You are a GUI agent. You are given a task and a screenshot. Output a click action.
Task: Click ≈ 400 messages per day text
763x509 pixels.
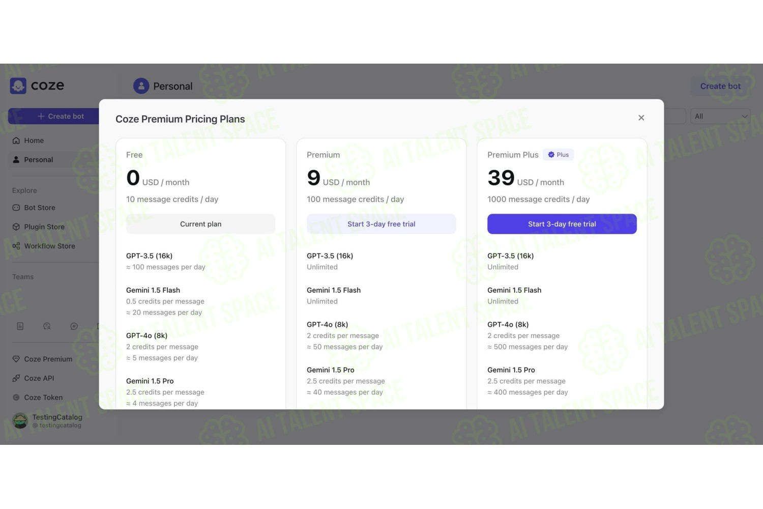[x=527, y=392]
